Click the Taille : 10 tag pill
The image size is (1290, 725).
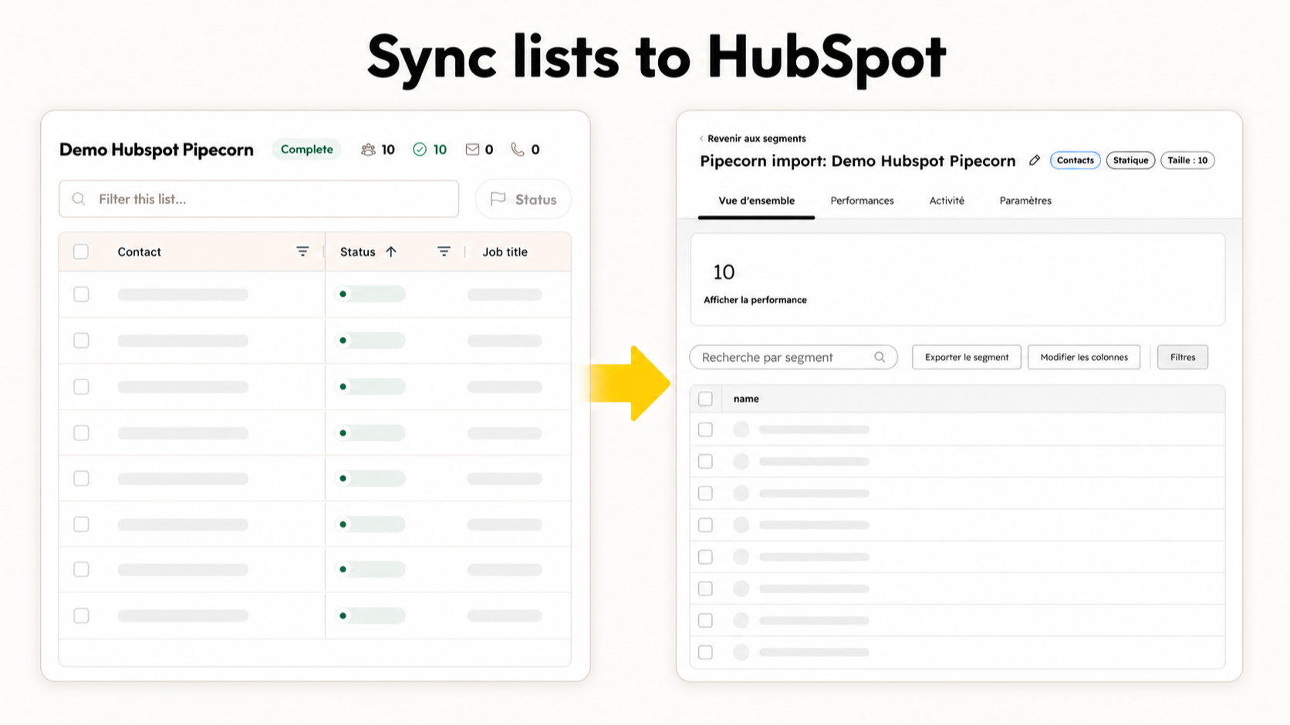point(1187,160)
